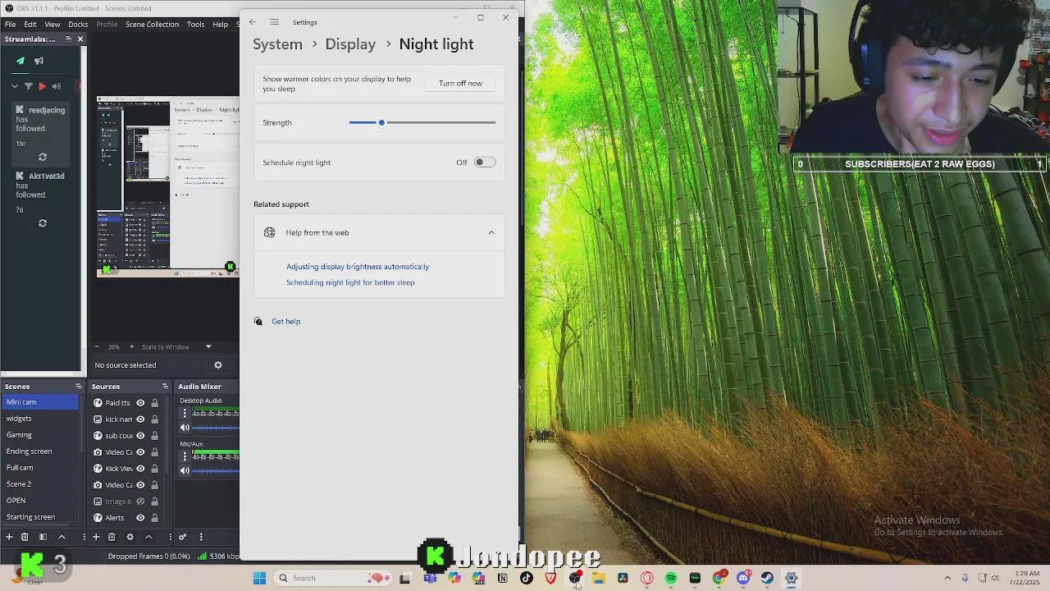Image resolution: width=1050 pixels, height=591 pixels.
Task: Click the Get help link
Action: pos(285,322)
